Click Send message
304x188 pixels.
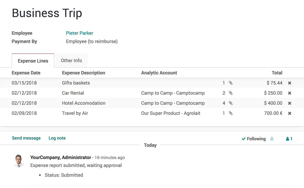coord(26,138)
